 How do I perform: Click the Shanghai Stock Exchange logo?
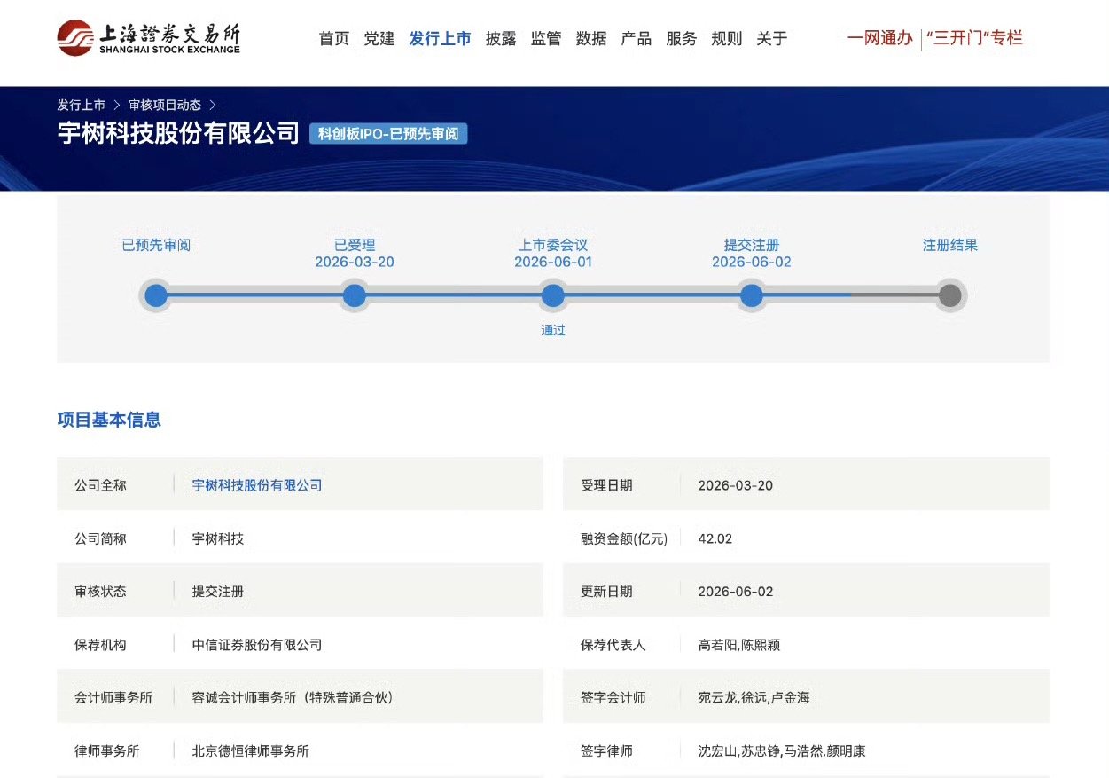(149, 37)
